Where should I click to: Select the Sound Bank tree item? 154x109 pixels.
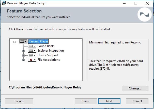coord(46,46)
